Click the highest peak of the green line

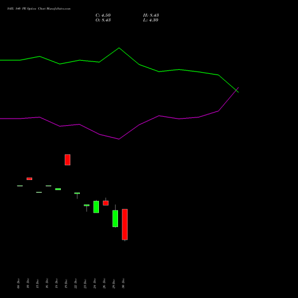(x=119, y=48)
